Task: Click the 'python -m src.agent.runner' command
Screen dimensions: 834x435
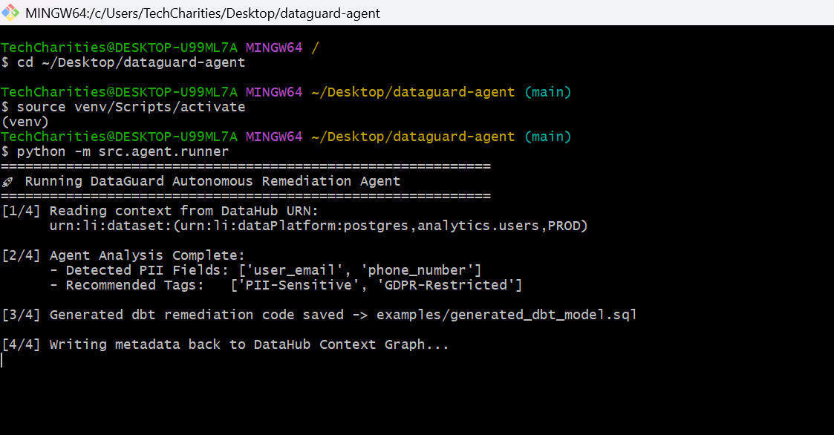Action: click(x=123, y=151)
